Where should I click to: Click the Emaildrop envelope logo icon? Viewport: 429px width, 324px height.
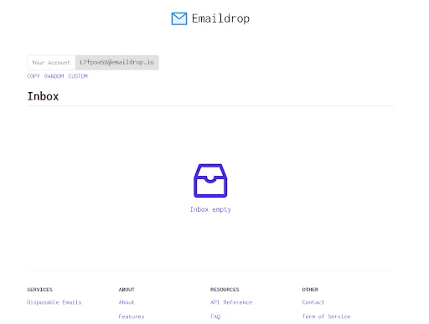pyautogui.click(x=179, y=18)
